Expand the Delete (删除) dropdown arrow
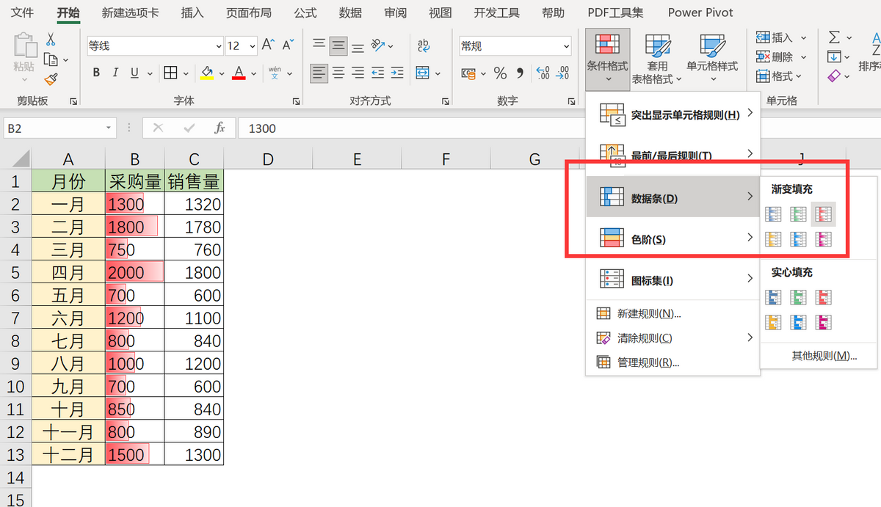Viewport: 881px width, 507px height. [x=804, y=56]
